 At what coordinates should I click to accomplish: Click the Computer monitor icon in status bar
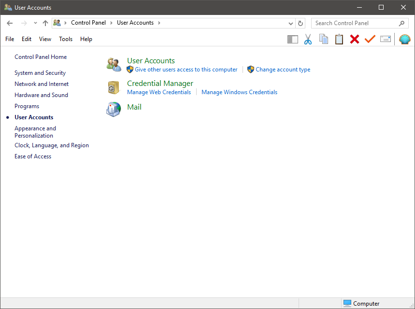tap(347, 303)
